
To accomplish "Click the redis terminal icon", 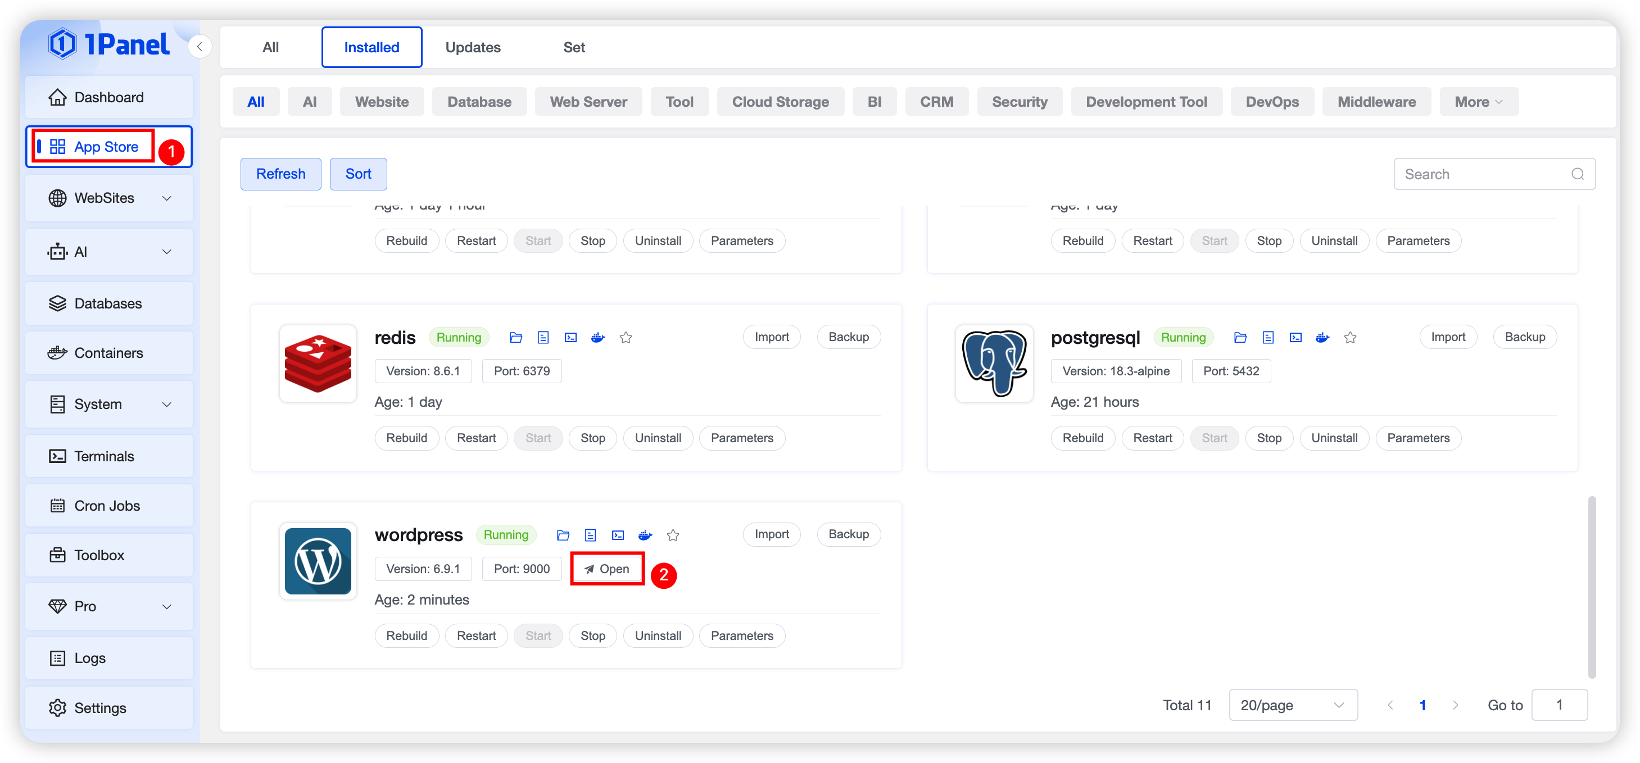I will (570, 337).
